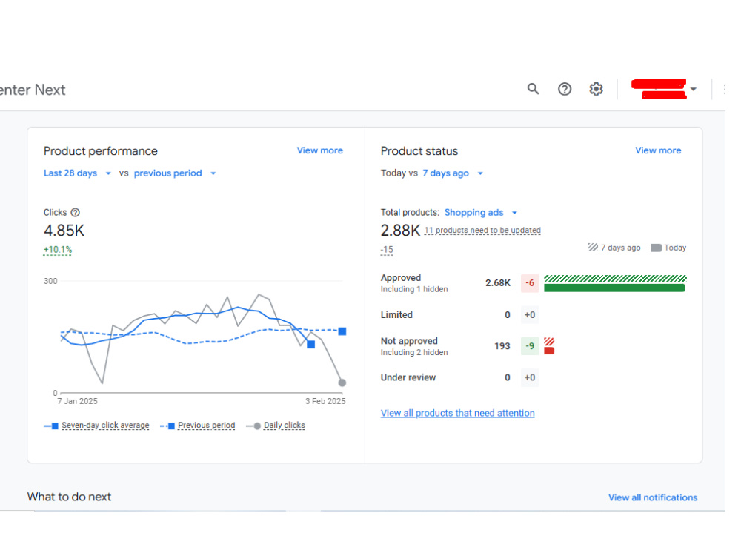Click the 193 not approved count

pos(502,346)
